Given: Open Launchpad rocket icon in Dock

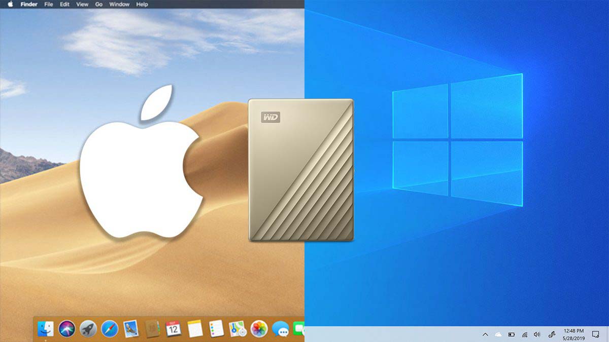Looking at the screenshot, I should 88,328.
